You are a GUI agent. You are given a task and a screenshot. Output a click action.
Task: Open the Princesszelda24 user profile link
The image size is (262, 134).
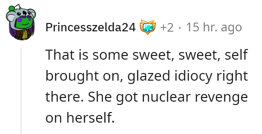coord(91,27)
